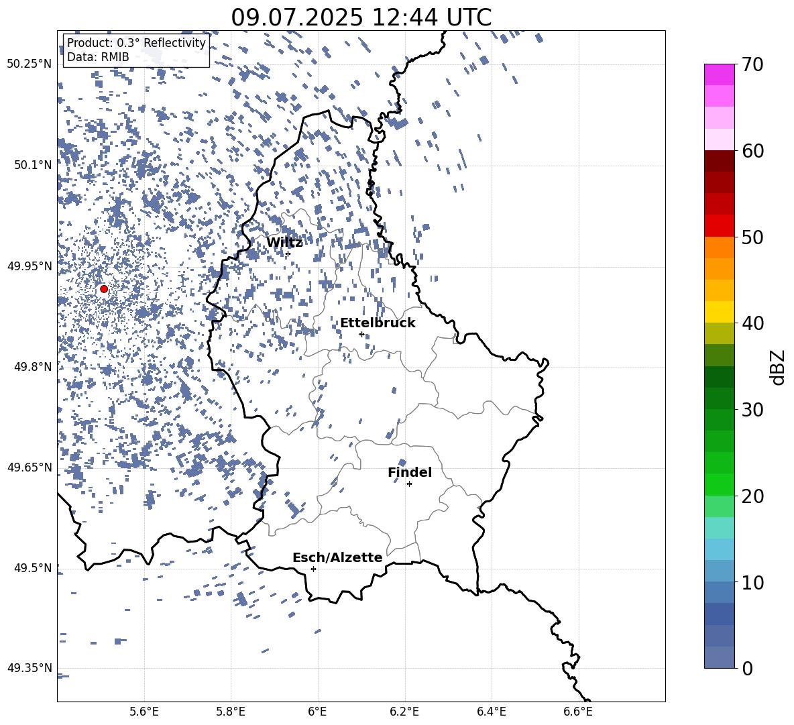Screen dimensions: 794x725
Task: Click the Esch/Alzette city label
Action: (338, 557)
